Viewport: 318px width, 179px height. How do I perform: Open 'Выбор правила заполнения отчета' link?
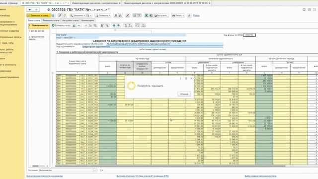coord(260,176)
